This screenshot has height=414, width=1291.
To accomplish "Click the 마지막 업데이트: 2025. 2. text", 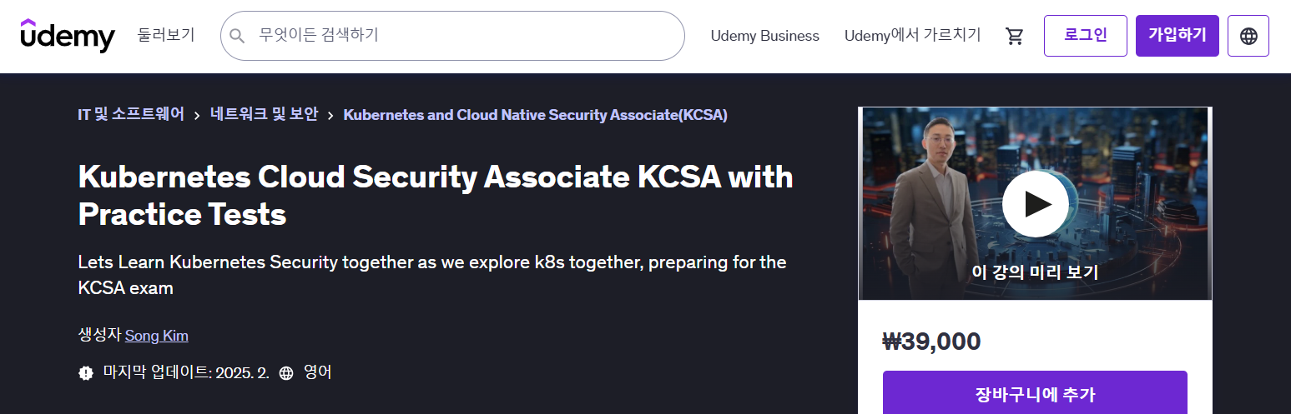I will pos(185,372).
